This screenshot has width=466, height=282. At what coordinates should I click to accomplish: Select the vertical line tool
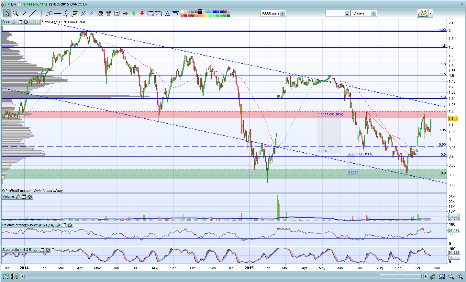click(41, 13)
